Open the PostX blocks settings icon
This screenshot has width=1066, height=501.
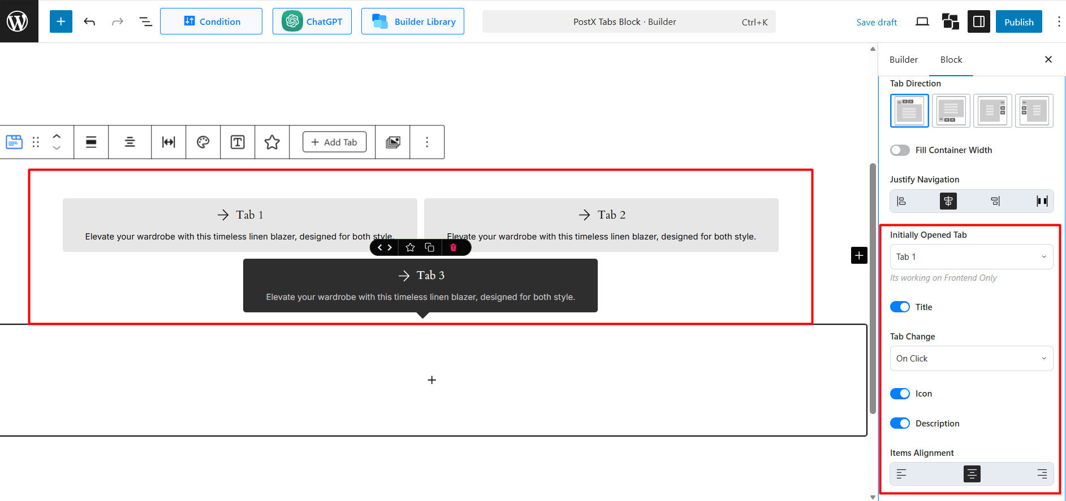point(951,21)
